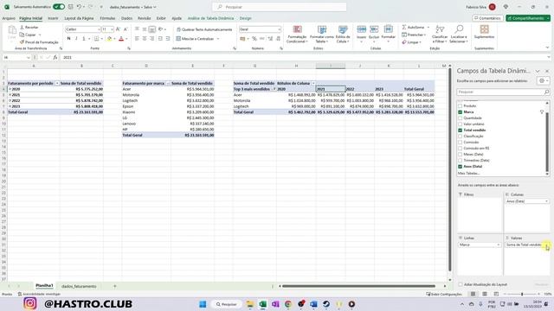
Task: Click the Excel icon in the taskbar
Action: coord(262,304)
